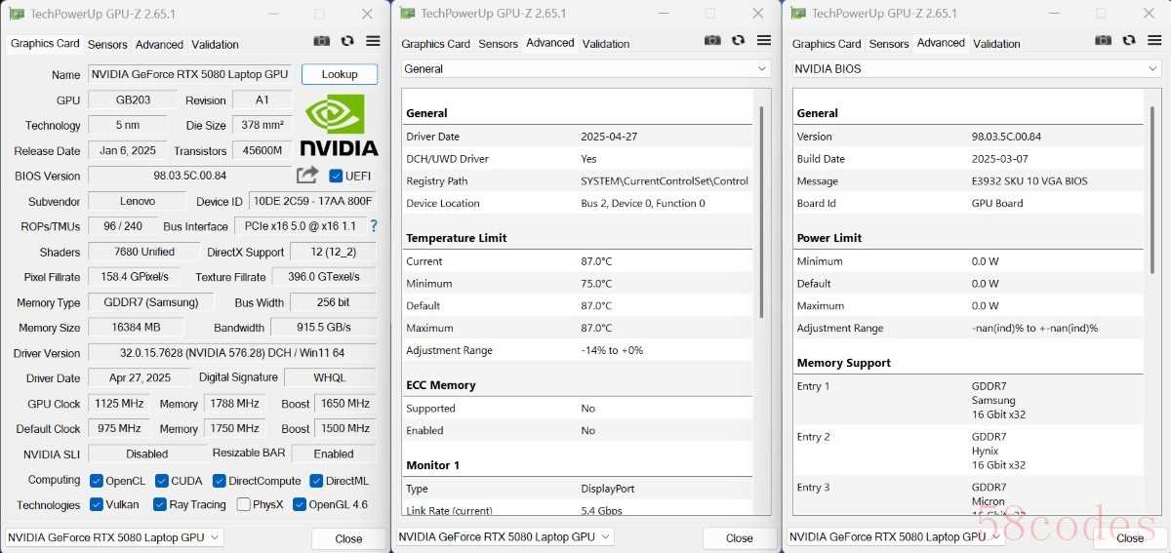Click the Device ID field
1171x553 pixels.
point(312,201)
